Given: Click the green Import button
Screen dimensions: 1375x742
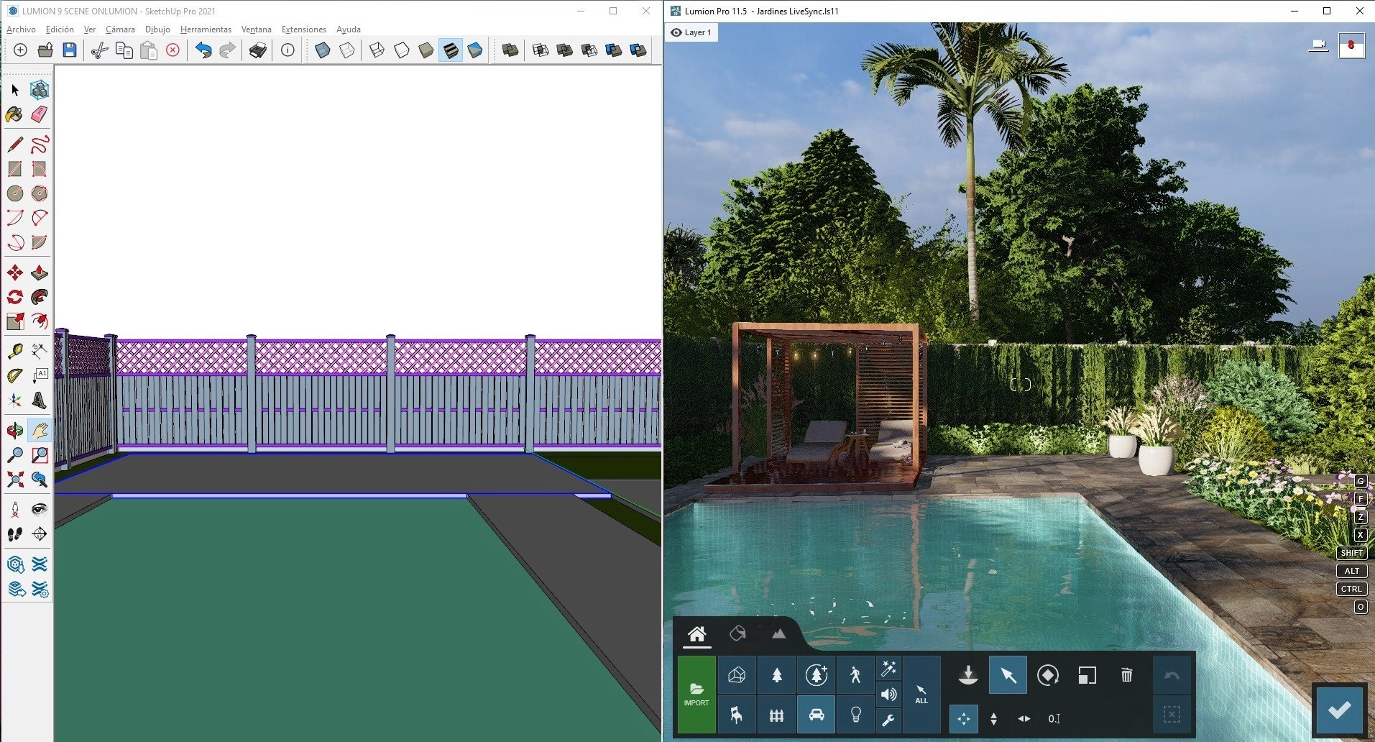Looking at the screenshot, I should [x=696, y=695].
